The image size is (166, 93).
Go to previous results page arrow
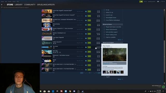(82, 73)
